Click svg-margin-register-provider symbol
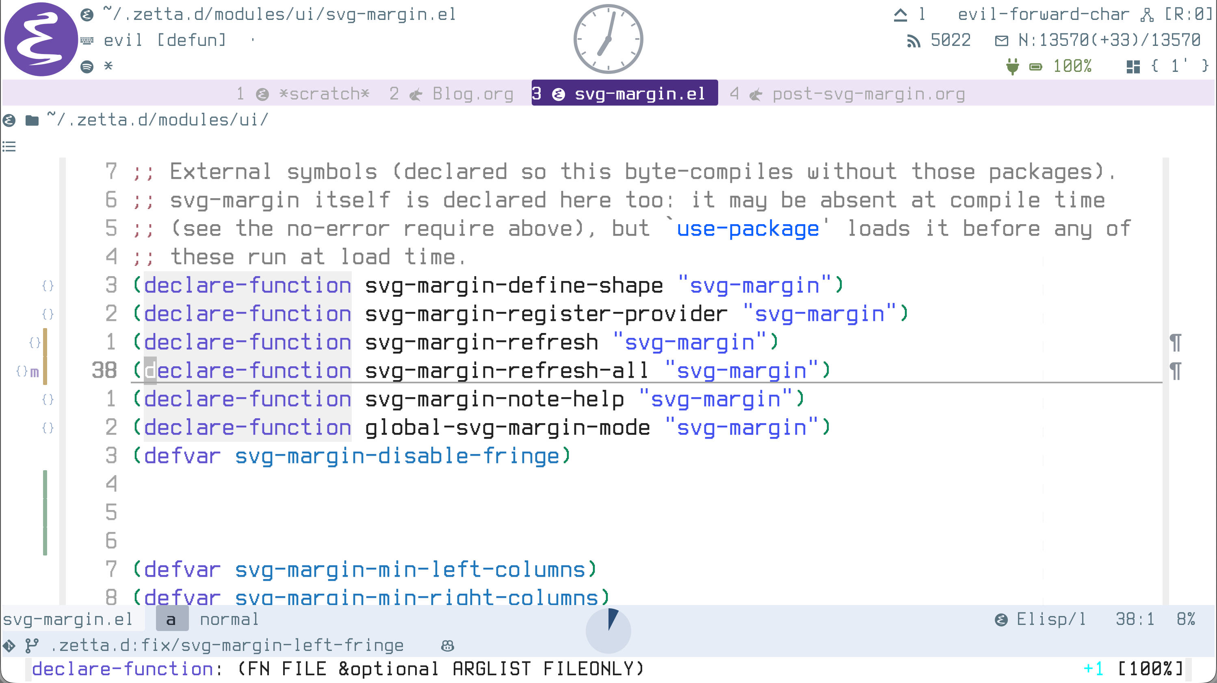Screen dimensions: 1217x683 coord(546,314)
